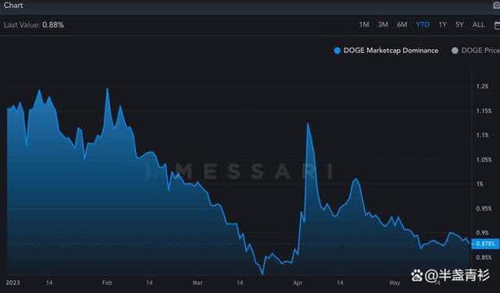Click the early-February peak on the chart line

click(x=108, y=88)
